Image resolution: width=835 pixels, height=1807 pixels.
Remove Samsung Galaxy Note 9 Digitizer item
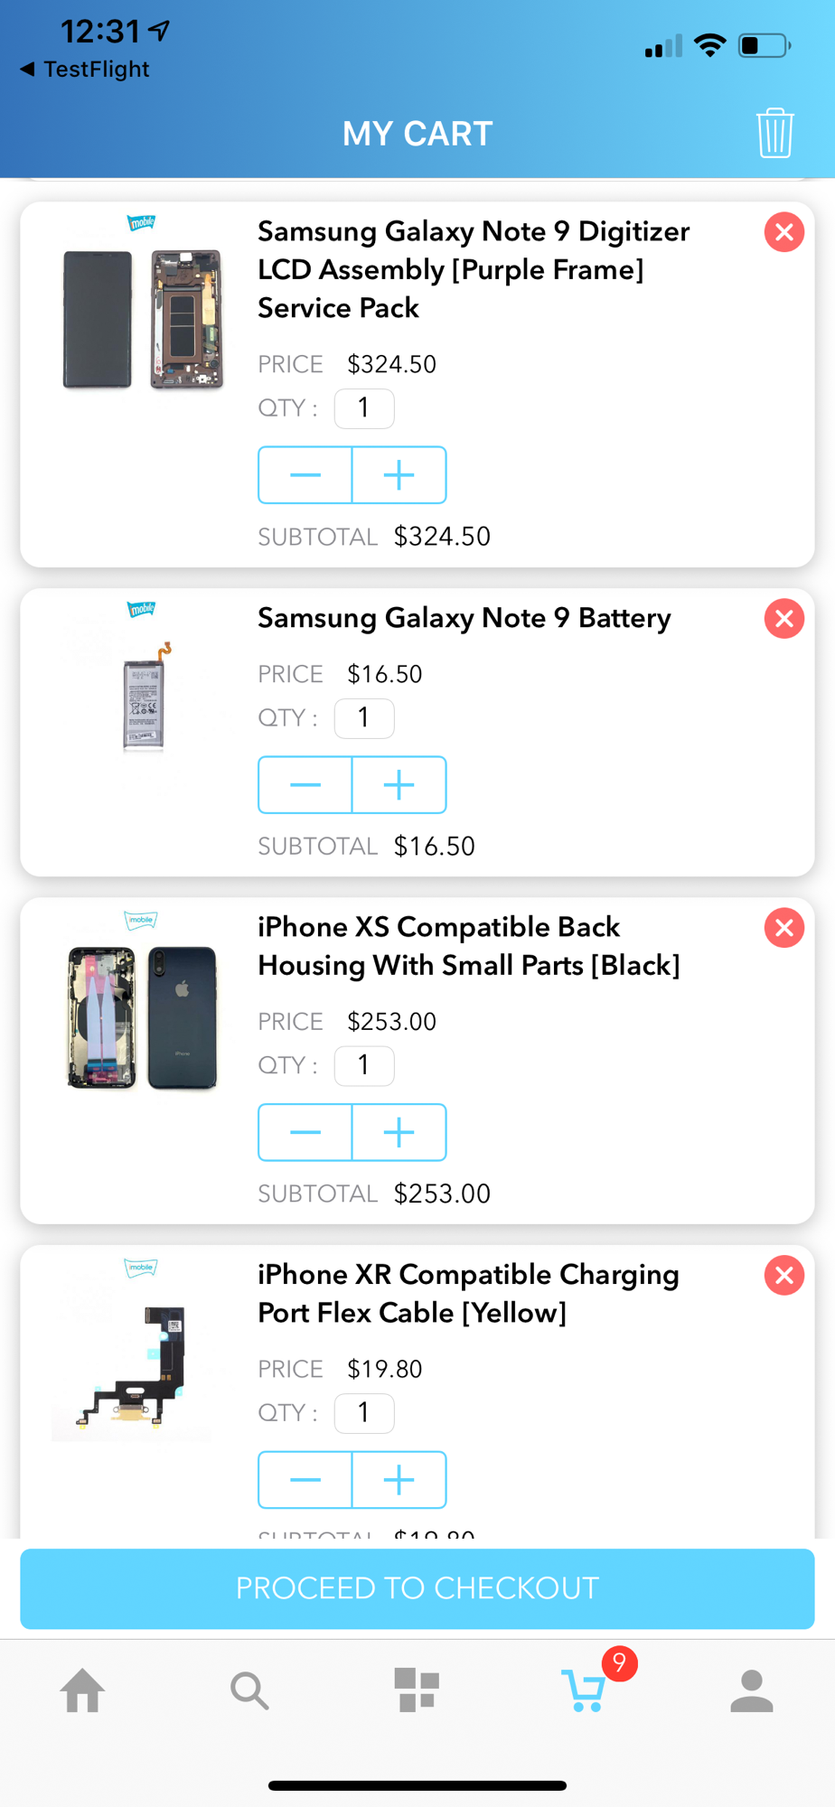[x=783, y=232]
